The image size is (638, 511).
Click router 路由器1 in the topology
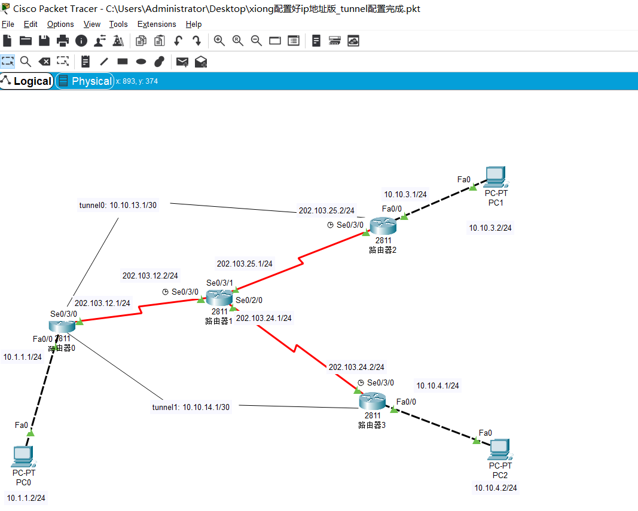point(219,296)
